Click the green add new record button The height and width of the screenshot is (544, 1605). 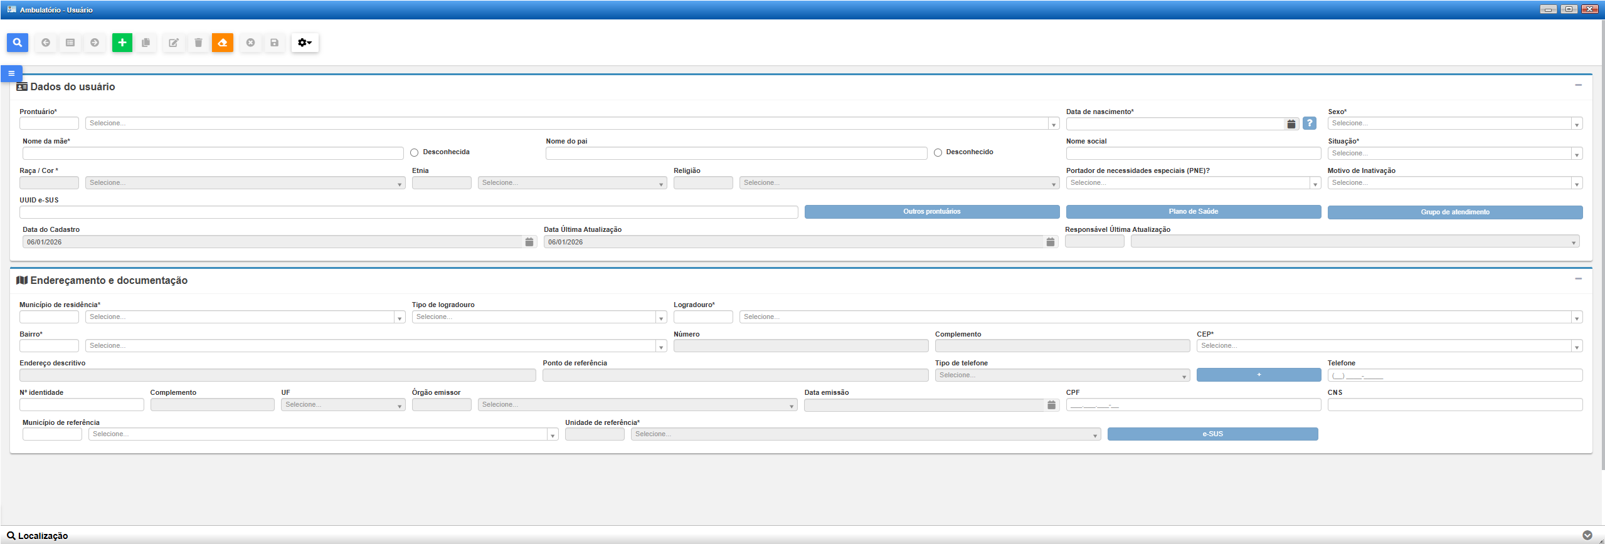122,43
